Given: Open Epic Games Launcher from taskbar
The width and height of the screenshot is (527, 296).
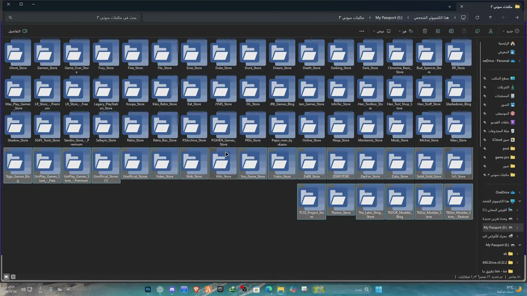Looking at the screenshot, I should click(220, 289).
